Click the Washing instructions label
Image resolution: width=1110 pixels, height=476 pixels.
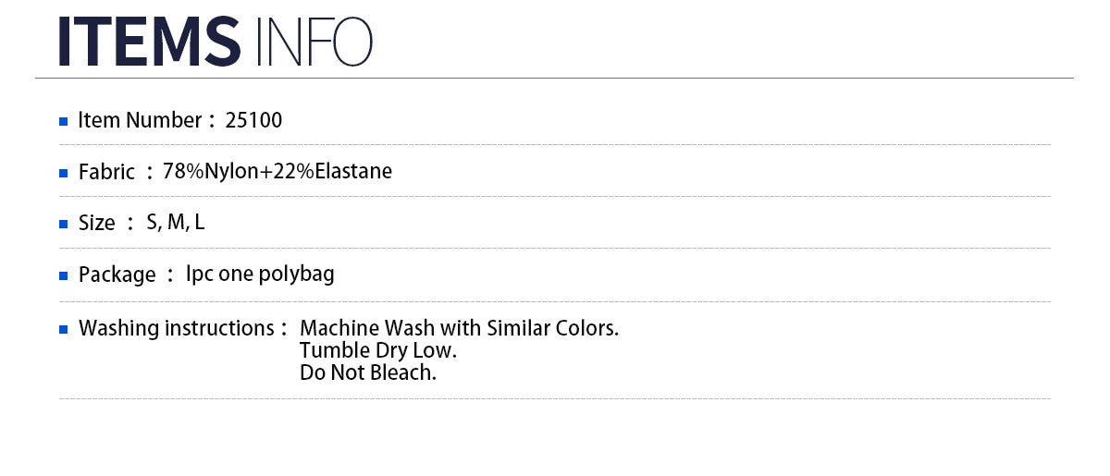(x=176, y=328)
